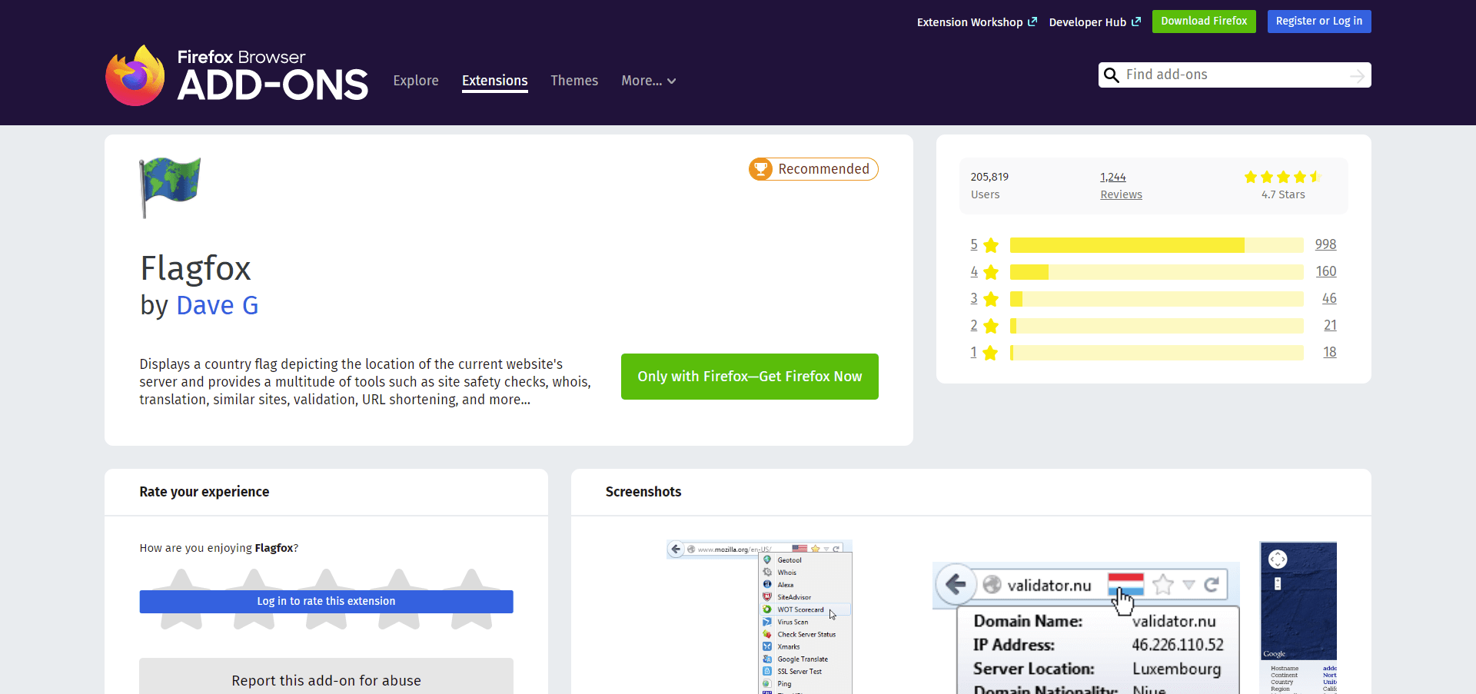Click the 2-star rating bar
Viewport: 1476px width, 694px height.
[x=1157, y=326]
